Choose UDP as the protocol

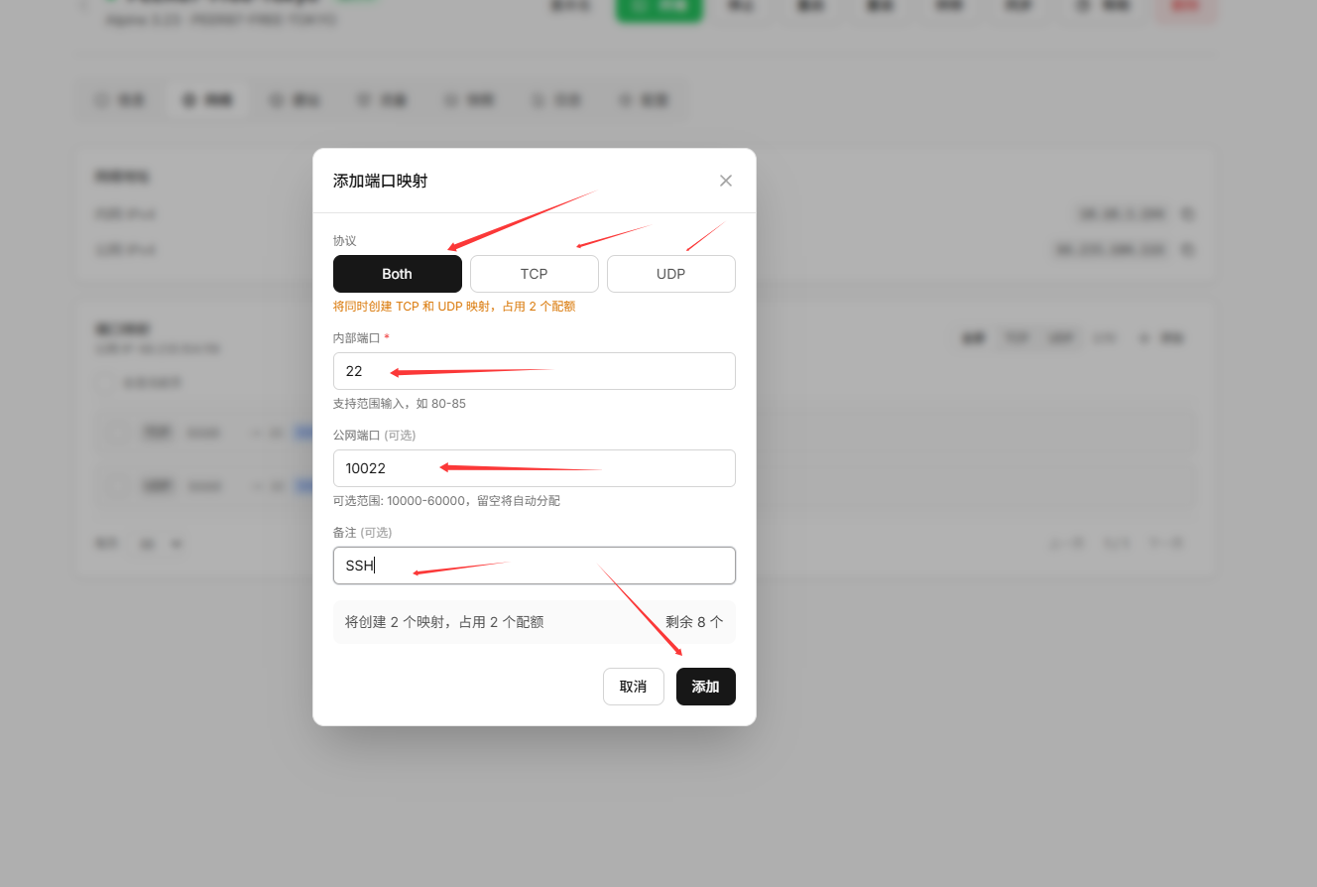670,274
